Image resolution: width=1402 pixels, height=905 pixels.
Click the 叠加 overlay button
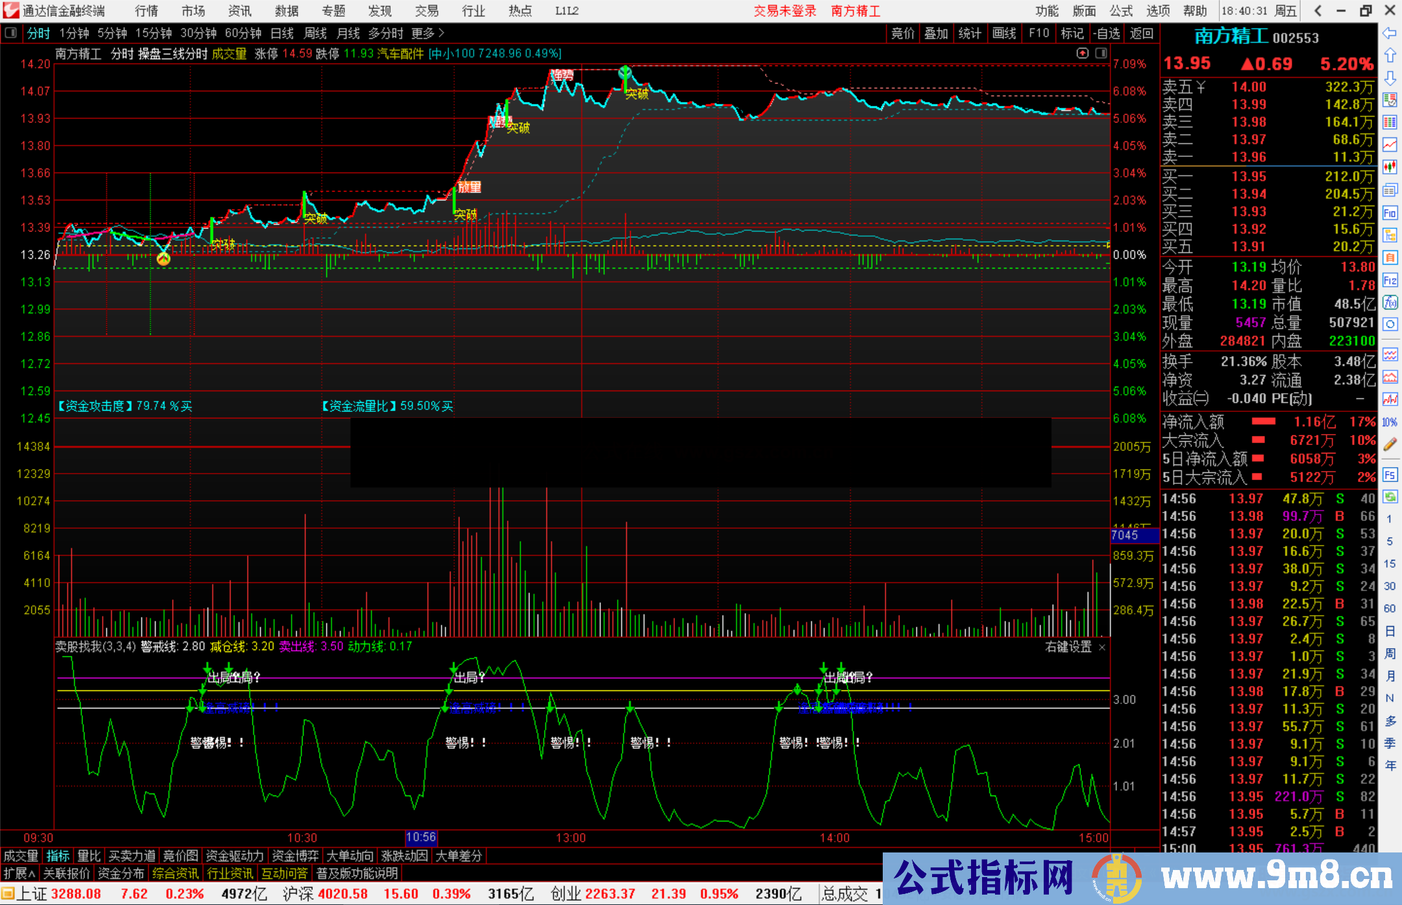coord(936,33)
